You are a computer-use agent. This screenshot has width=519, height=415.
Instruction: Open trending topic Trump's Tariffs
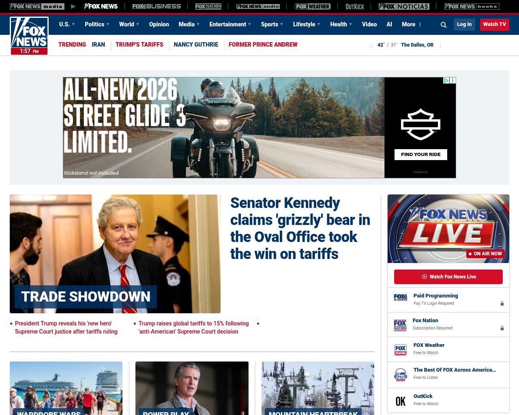(x=139, y=45)
